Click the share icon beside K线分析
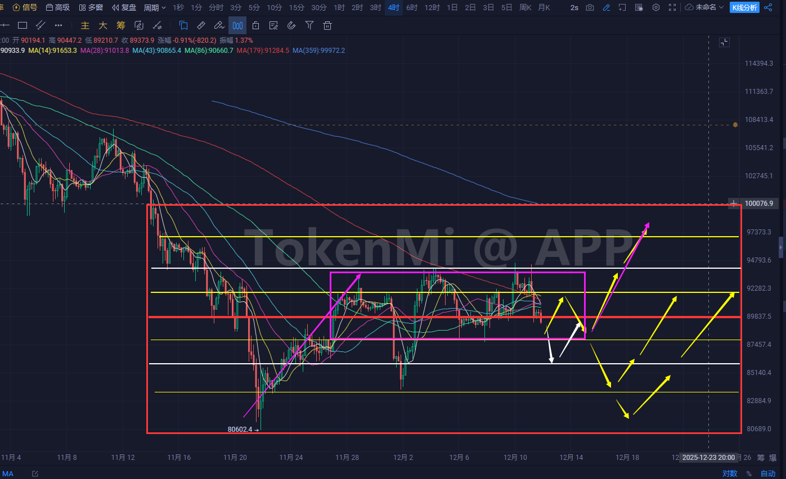This screenshot has height=479, width=786. tap(770, 7)
